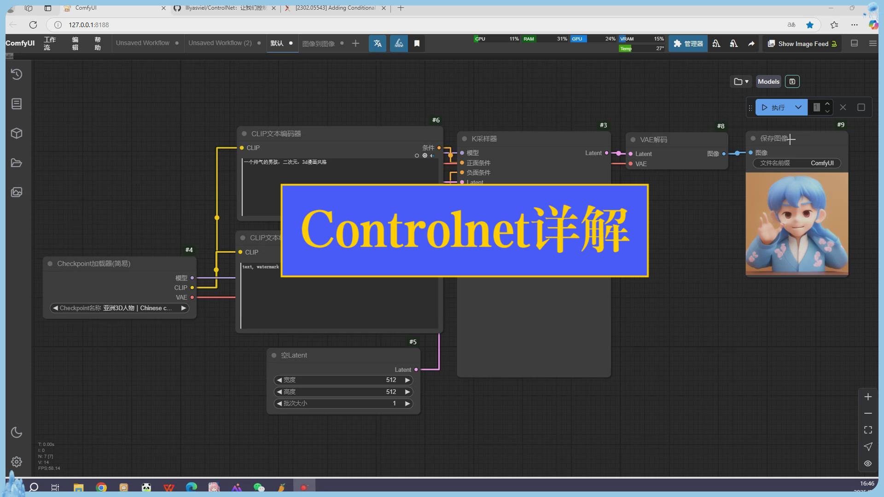Open the hamburger menu at top right

click(x=872, y=43)
